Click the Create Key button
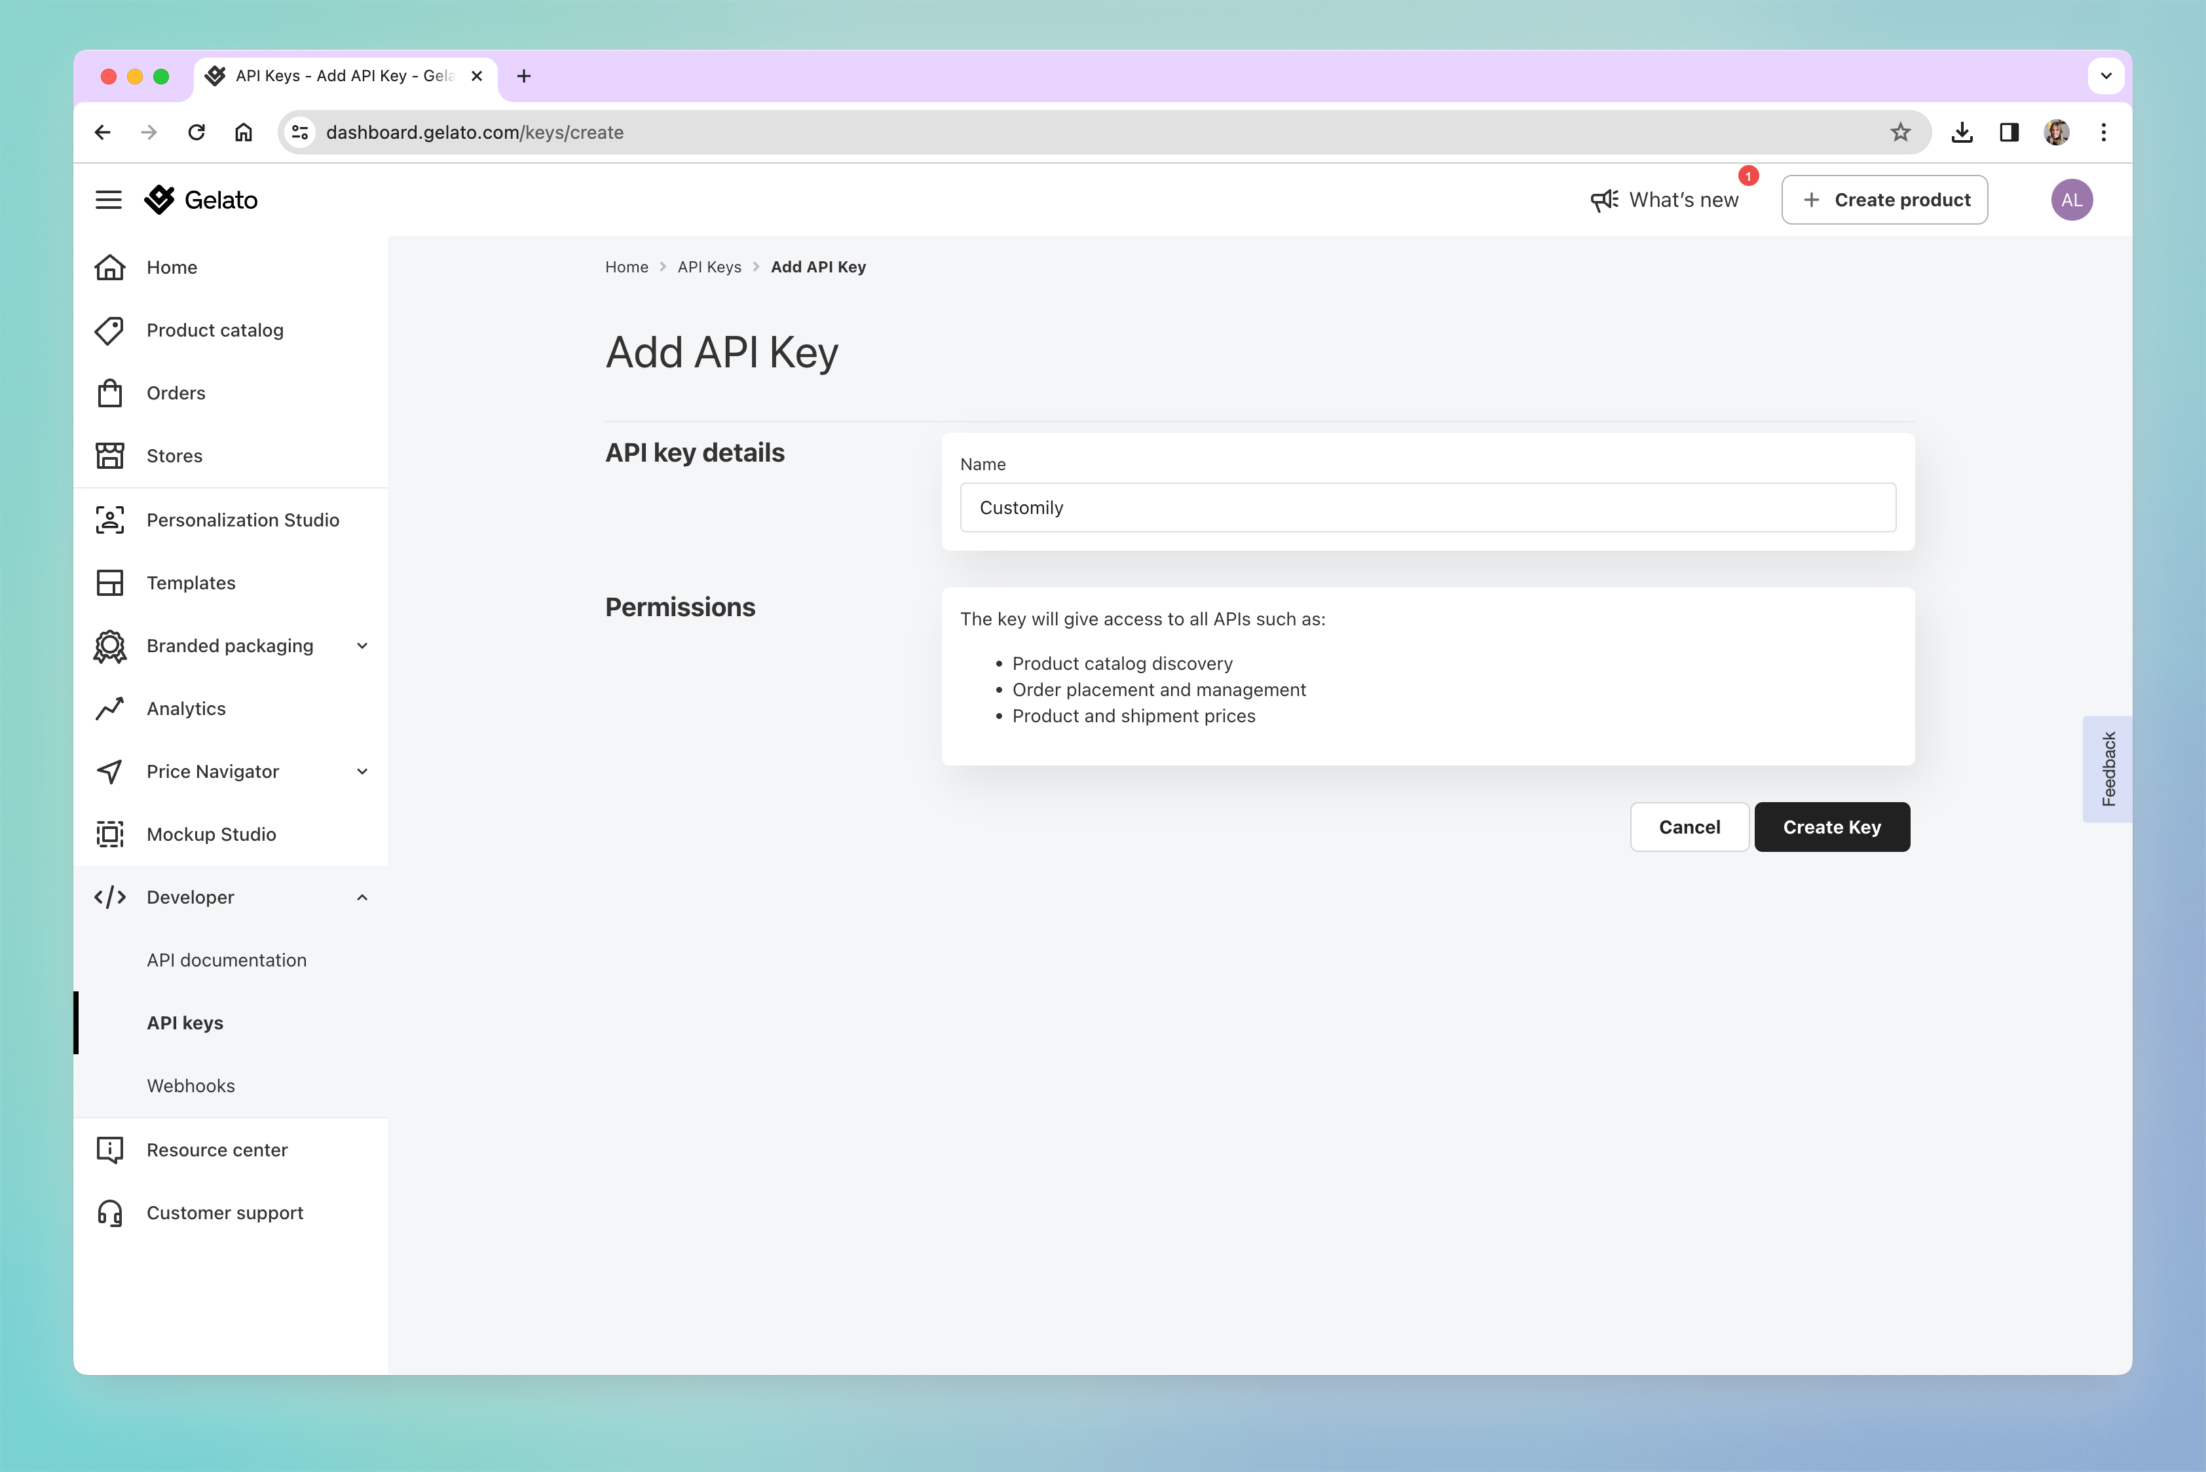Screen dimensions: 2206x1472 pos(1831,826)
